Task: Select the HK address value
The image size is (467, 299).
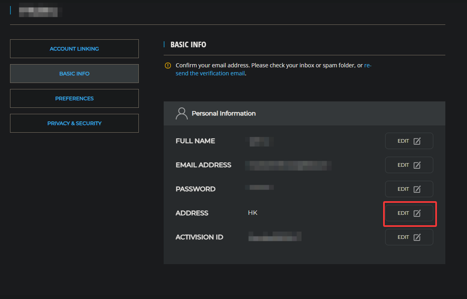Action: coord(253,213)
